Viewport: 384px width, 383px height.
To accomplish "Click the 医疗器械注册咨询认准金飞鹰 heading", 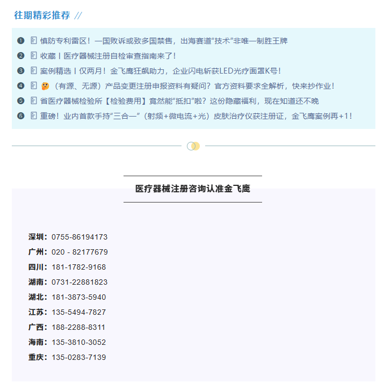I will [192, 189].
